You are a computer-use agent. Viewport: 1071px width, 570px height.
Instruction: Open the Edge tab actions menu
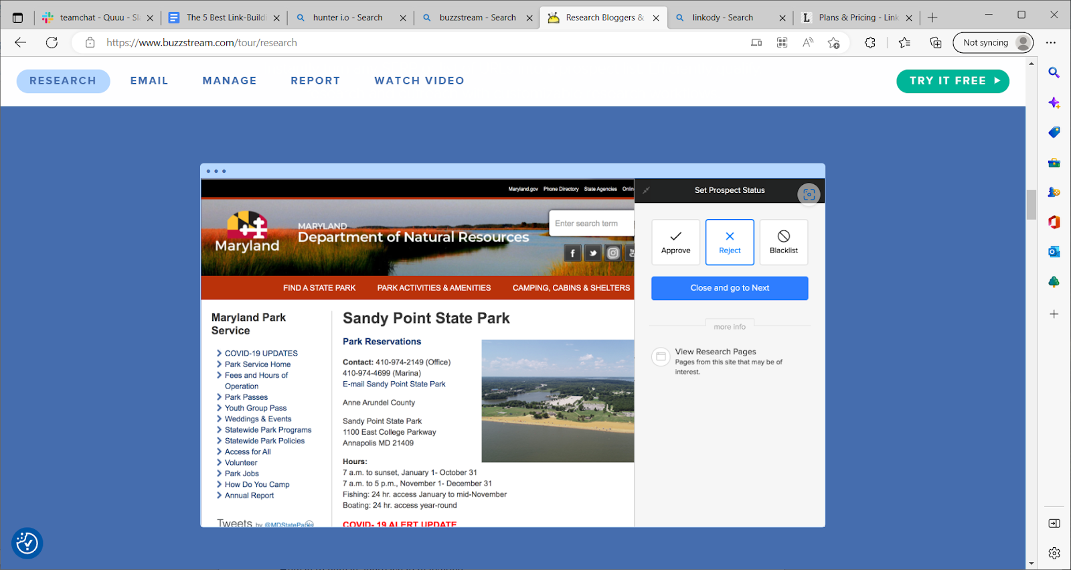[x=18, y=17]
